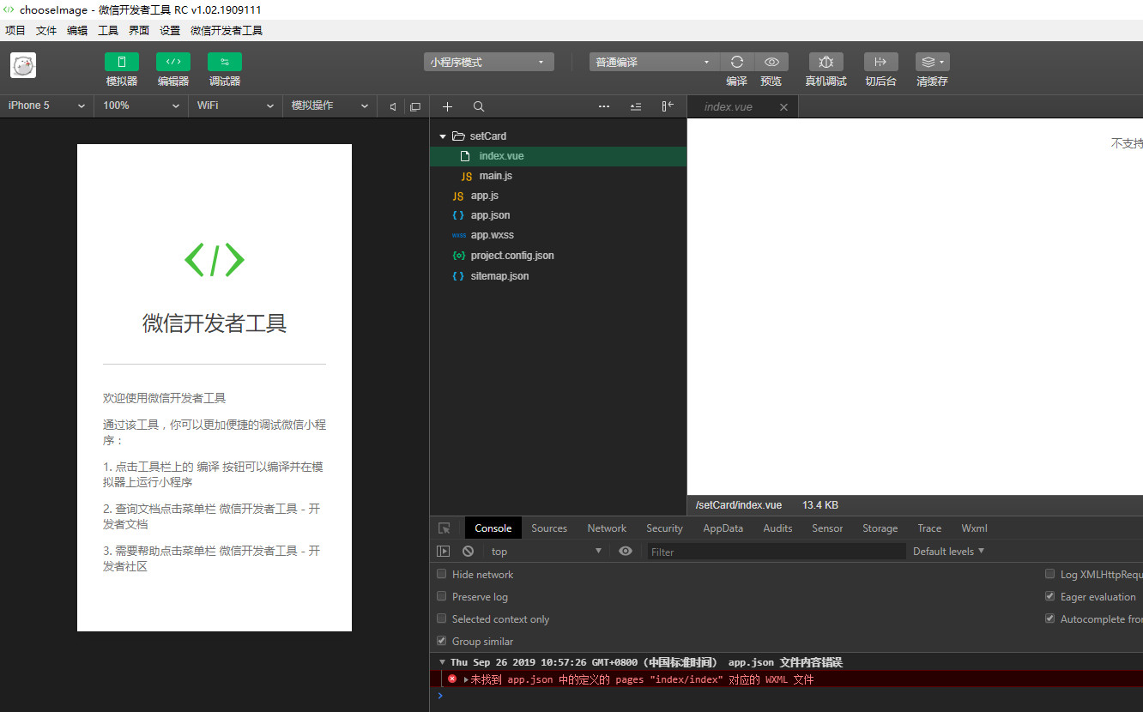Enable Selected context only checkbox

click(442, 618)
